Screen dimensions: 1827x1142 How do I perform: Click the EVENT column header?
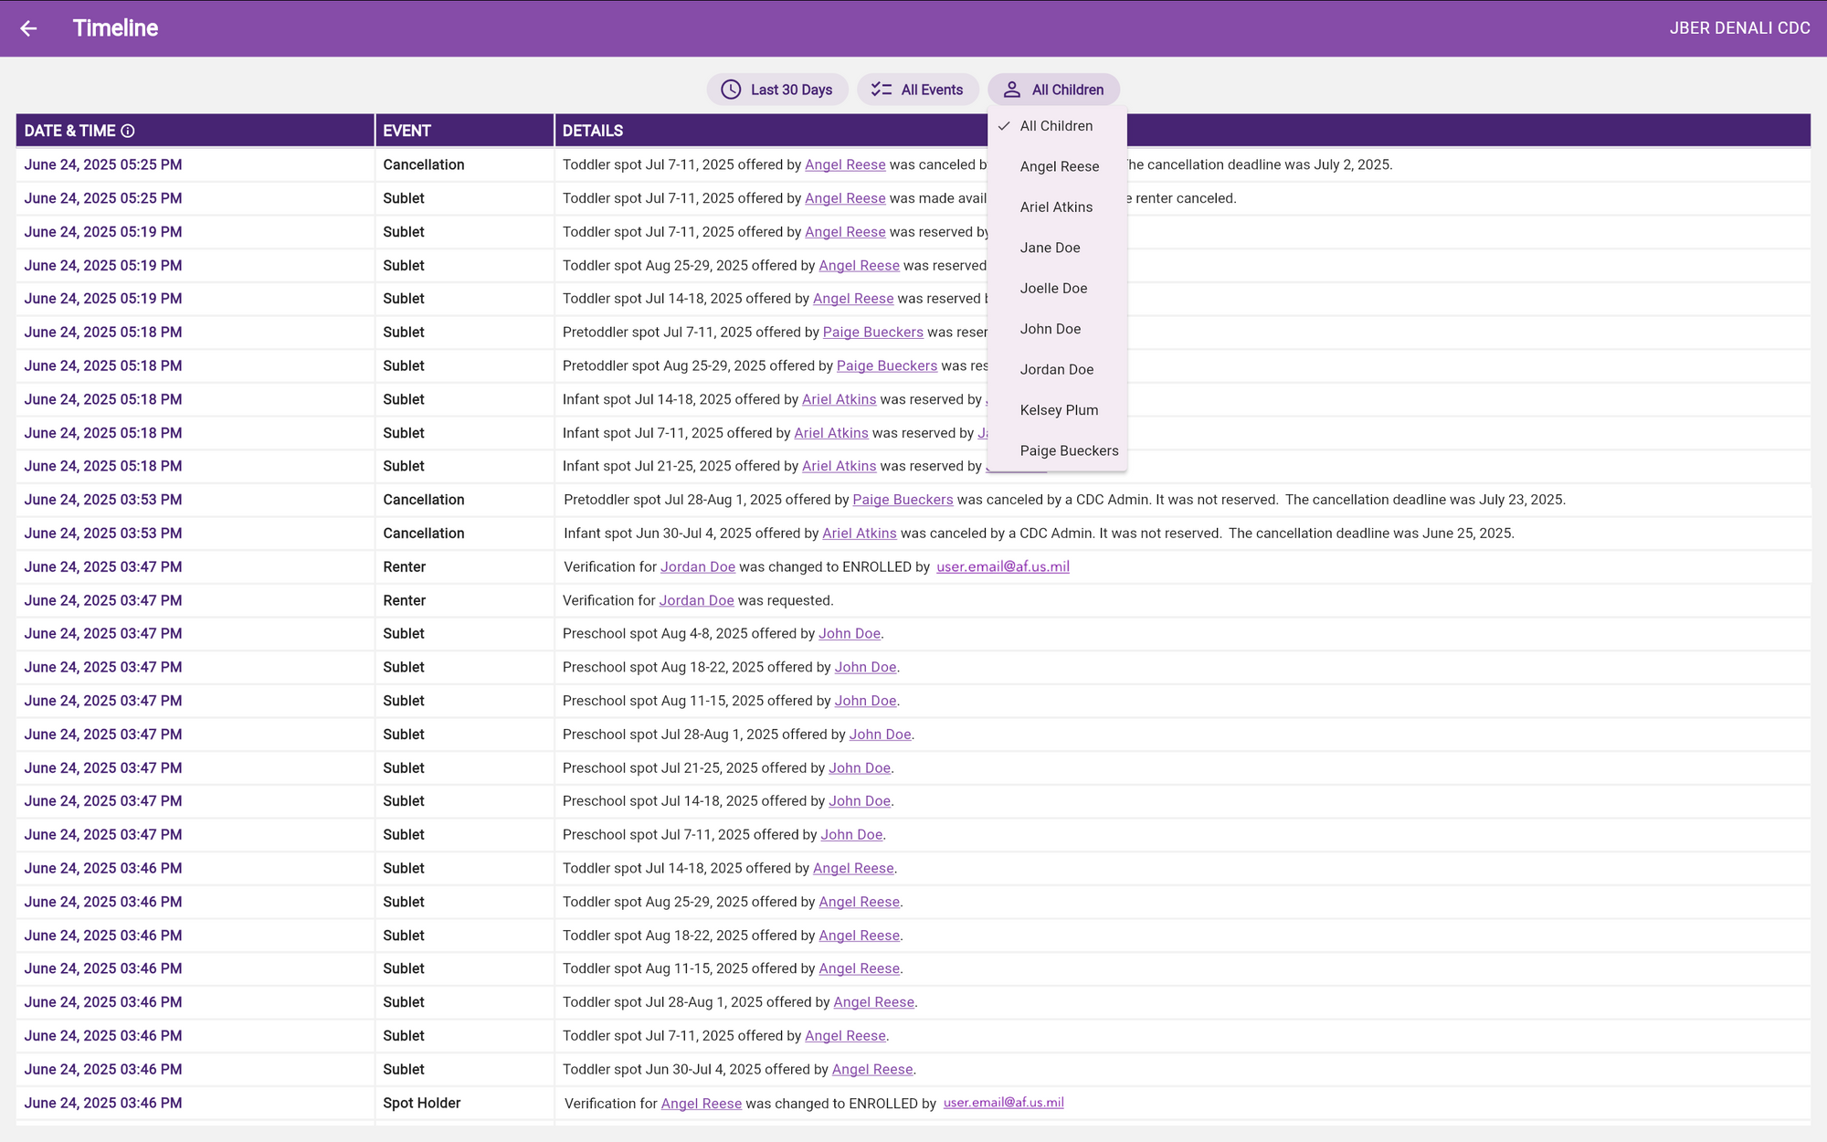464,131
